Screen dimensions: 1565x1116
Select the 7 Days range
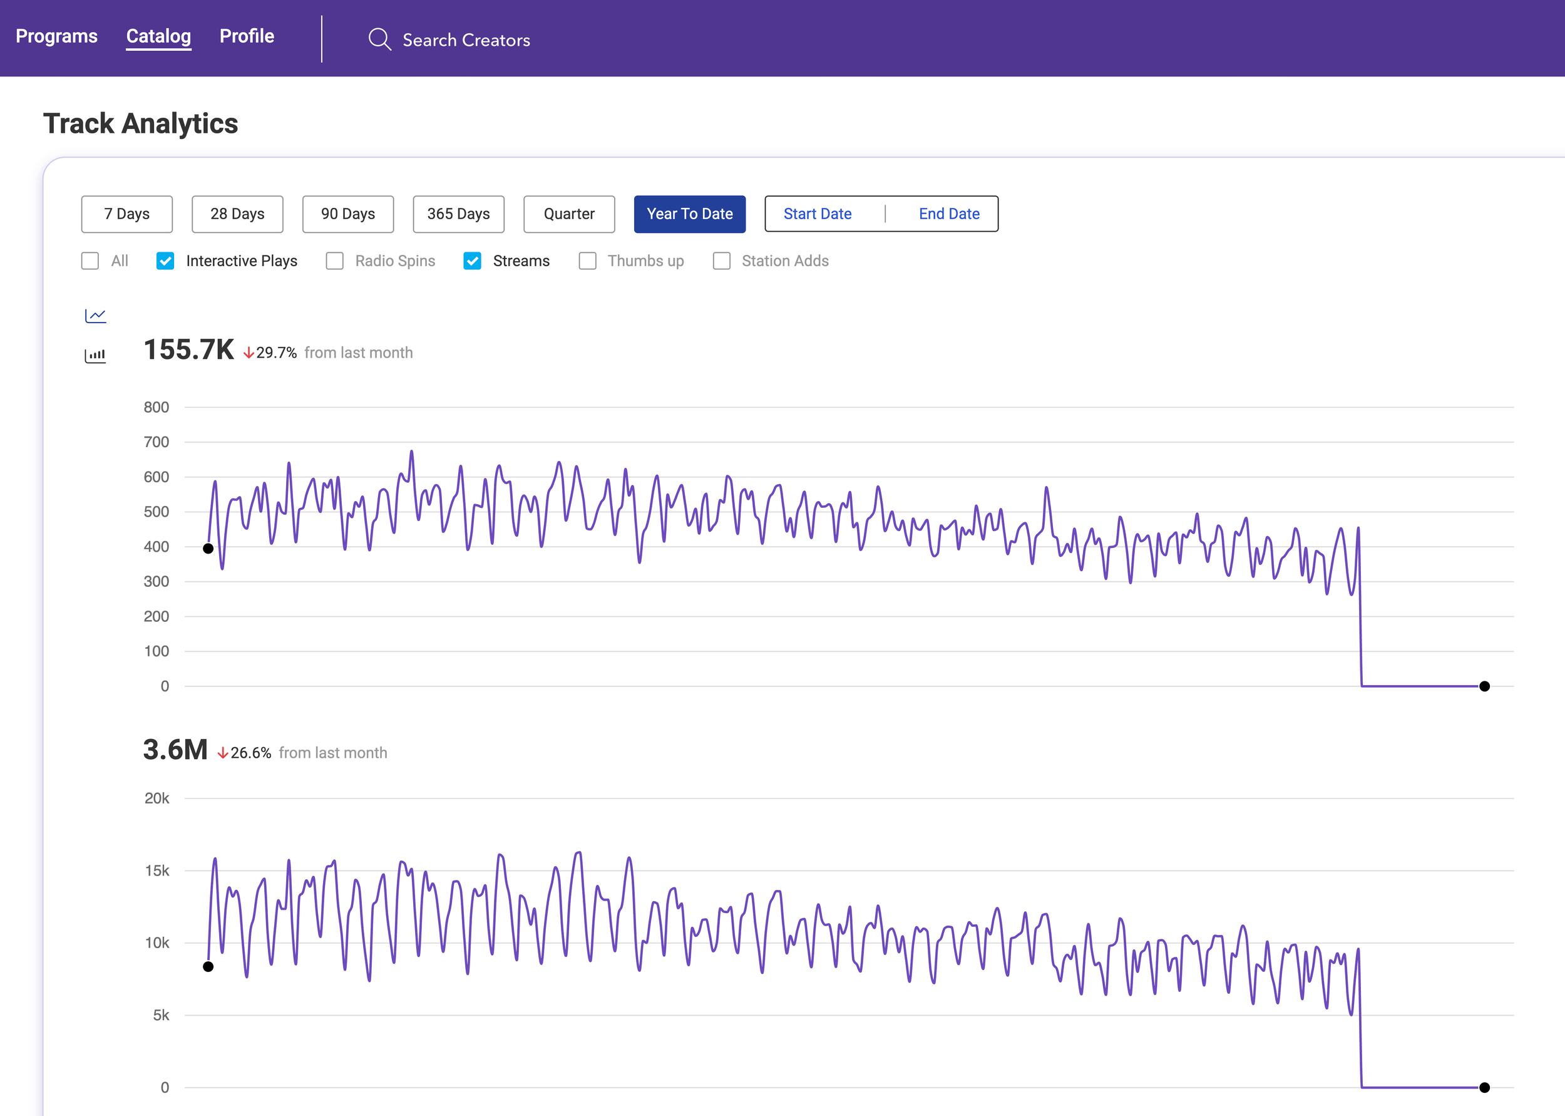pos(127,214)
